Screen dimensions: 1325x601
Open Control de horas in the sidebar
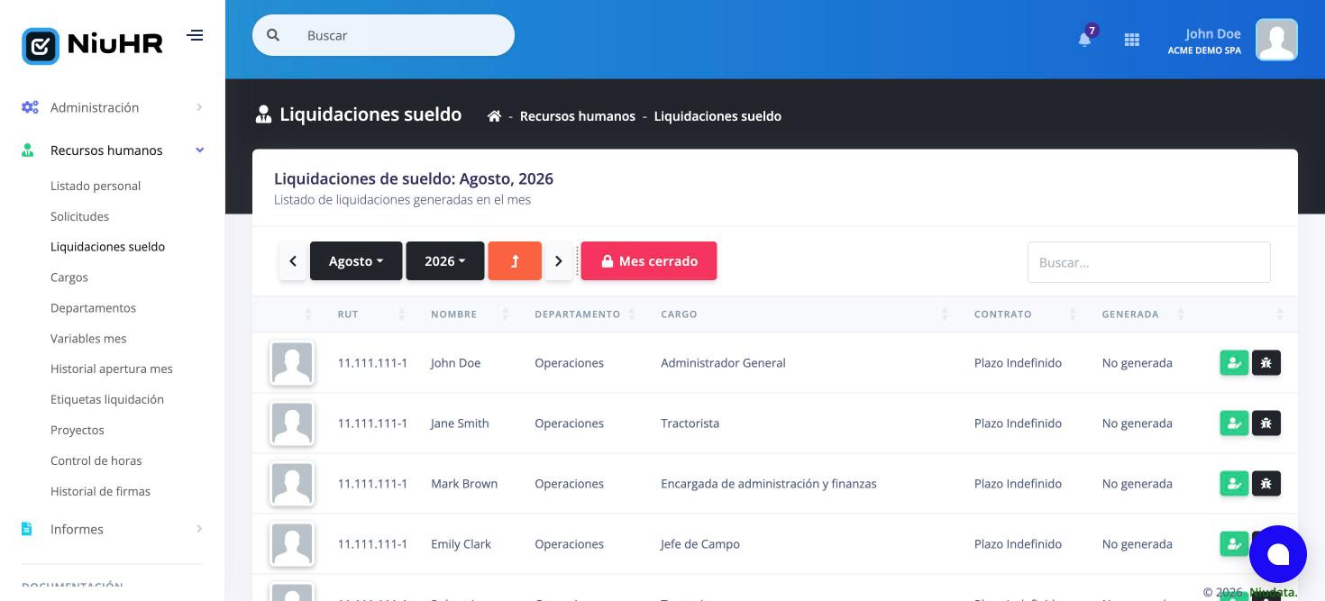[96, 460]
